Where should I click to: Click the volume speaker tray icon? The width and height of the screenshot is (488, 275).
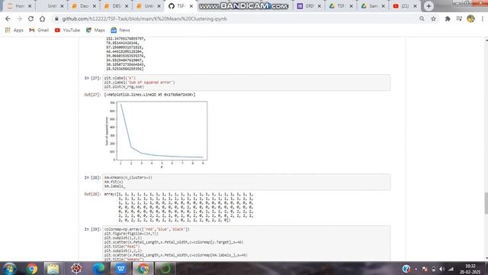click(x=442, y=269)
